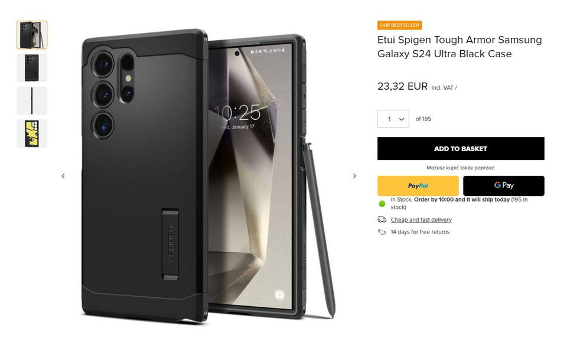Click the quantity dropdown chevron arrow
Viewport: 567px width, 338px height.
click(402, 119)
